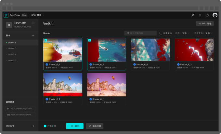The height and width of the screenshot is (134, 221).
Task: Open the Shader_6_6 beach thumbnail
Action: pyautogui.click(x=63, y=50)
